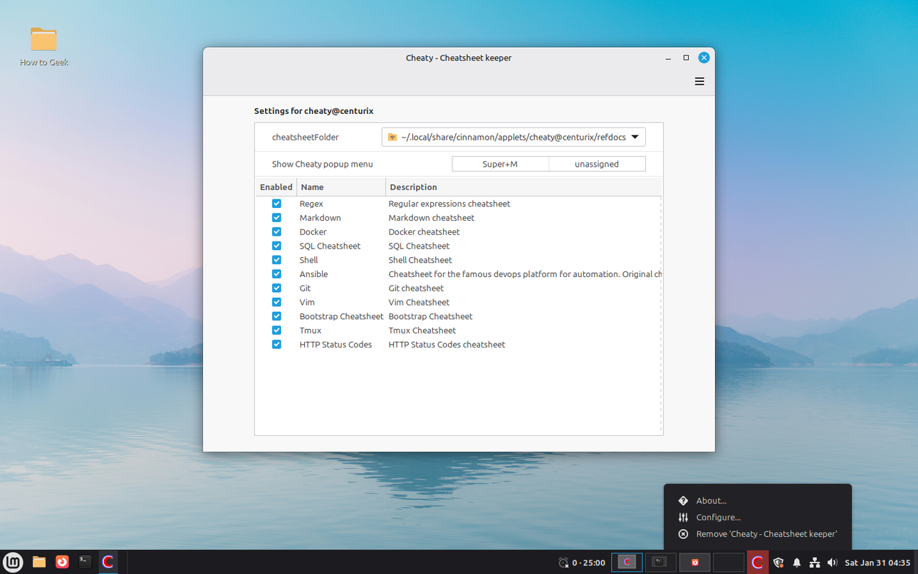
Task: Click 'HTTP Status Codes cheatsheet' description
Action: click(447, 344)
